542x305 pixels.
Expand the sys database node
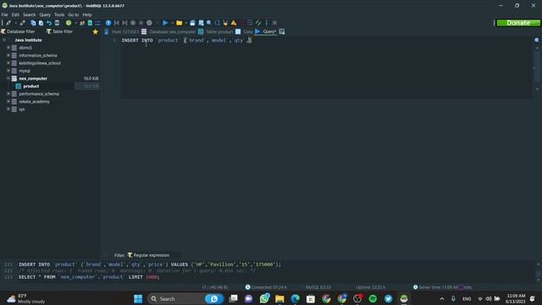point(8,109)
